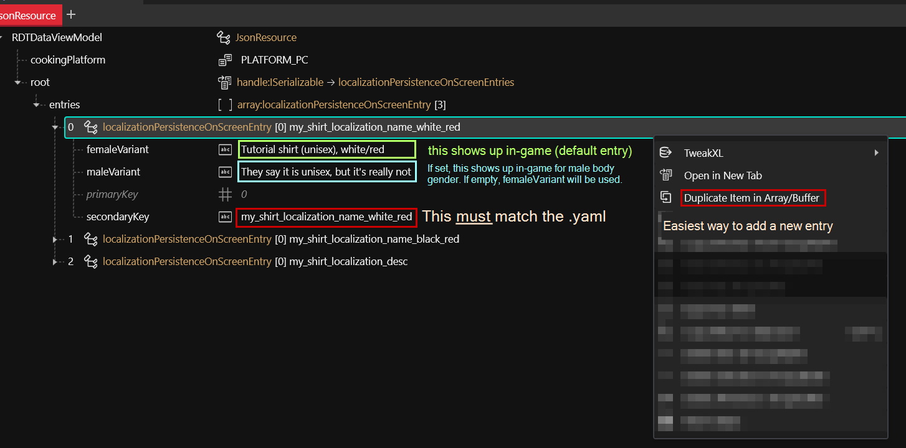The image size is (906, 448).
Task: Switch to the JsonResource tab
Action: click(x=29, y=15)
